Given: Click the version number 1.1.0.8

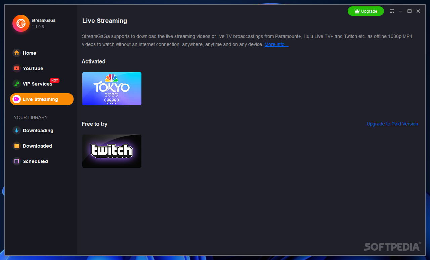Looking at the screenshot, I should 38,27.
